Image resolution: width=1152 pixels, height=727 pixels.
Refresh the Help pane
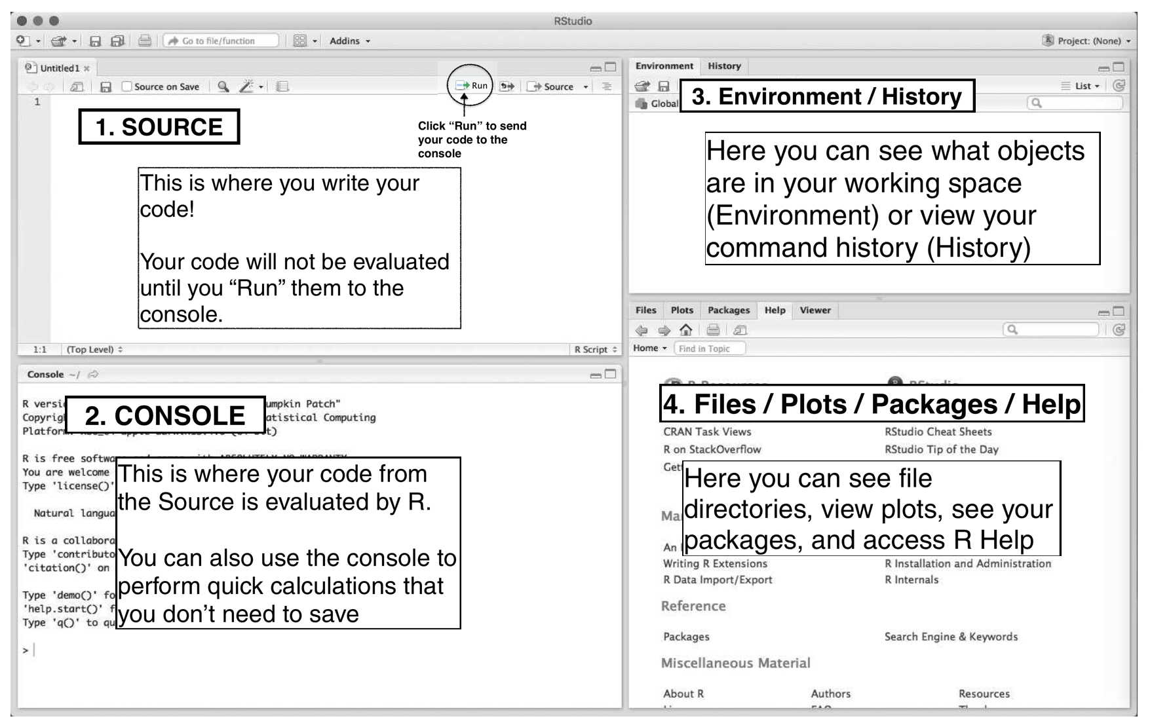1119,329
